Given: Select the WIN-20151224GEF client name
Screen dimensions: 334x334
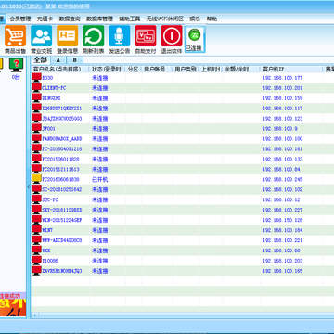Looking at the screenshot, I should (x=62, y=220).
